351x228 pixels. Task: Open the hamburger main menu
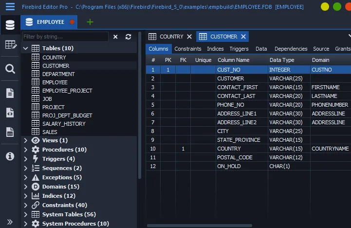click(x=10, y=7)
